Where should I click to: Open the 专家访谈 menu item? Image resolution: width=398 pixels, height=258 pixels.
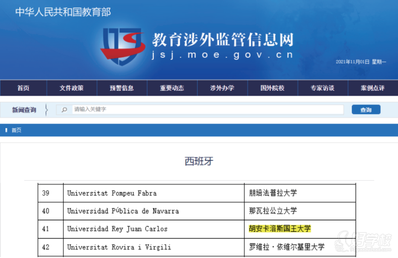tap(322, 88)
